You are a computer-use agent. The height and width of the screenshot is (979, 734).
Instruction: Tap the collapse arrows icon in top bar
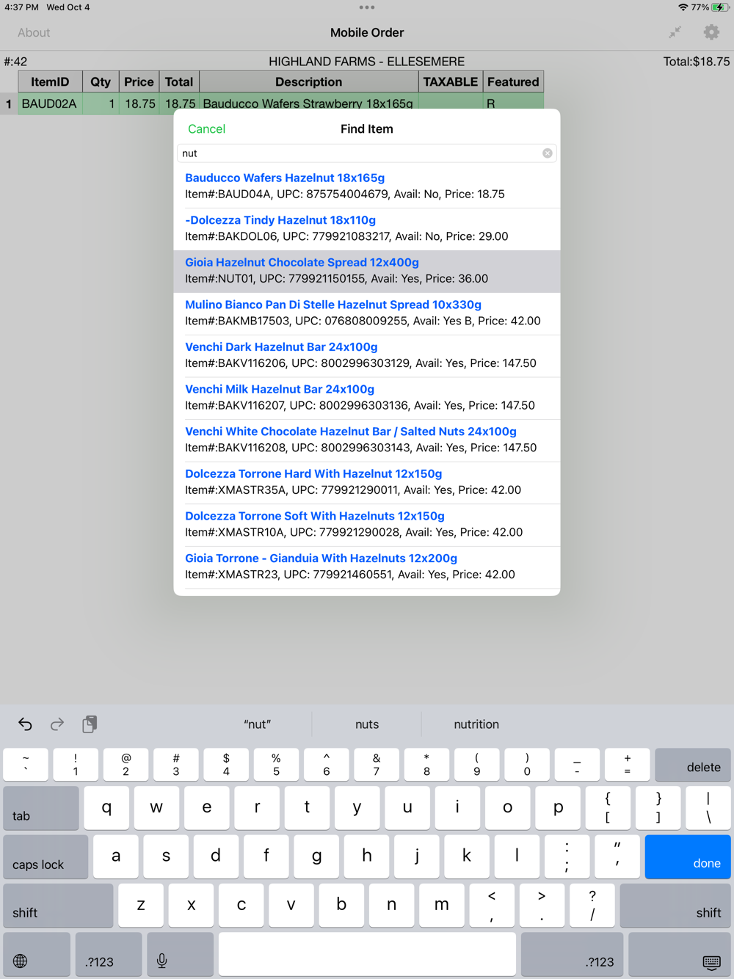click(x=675, y=32)
